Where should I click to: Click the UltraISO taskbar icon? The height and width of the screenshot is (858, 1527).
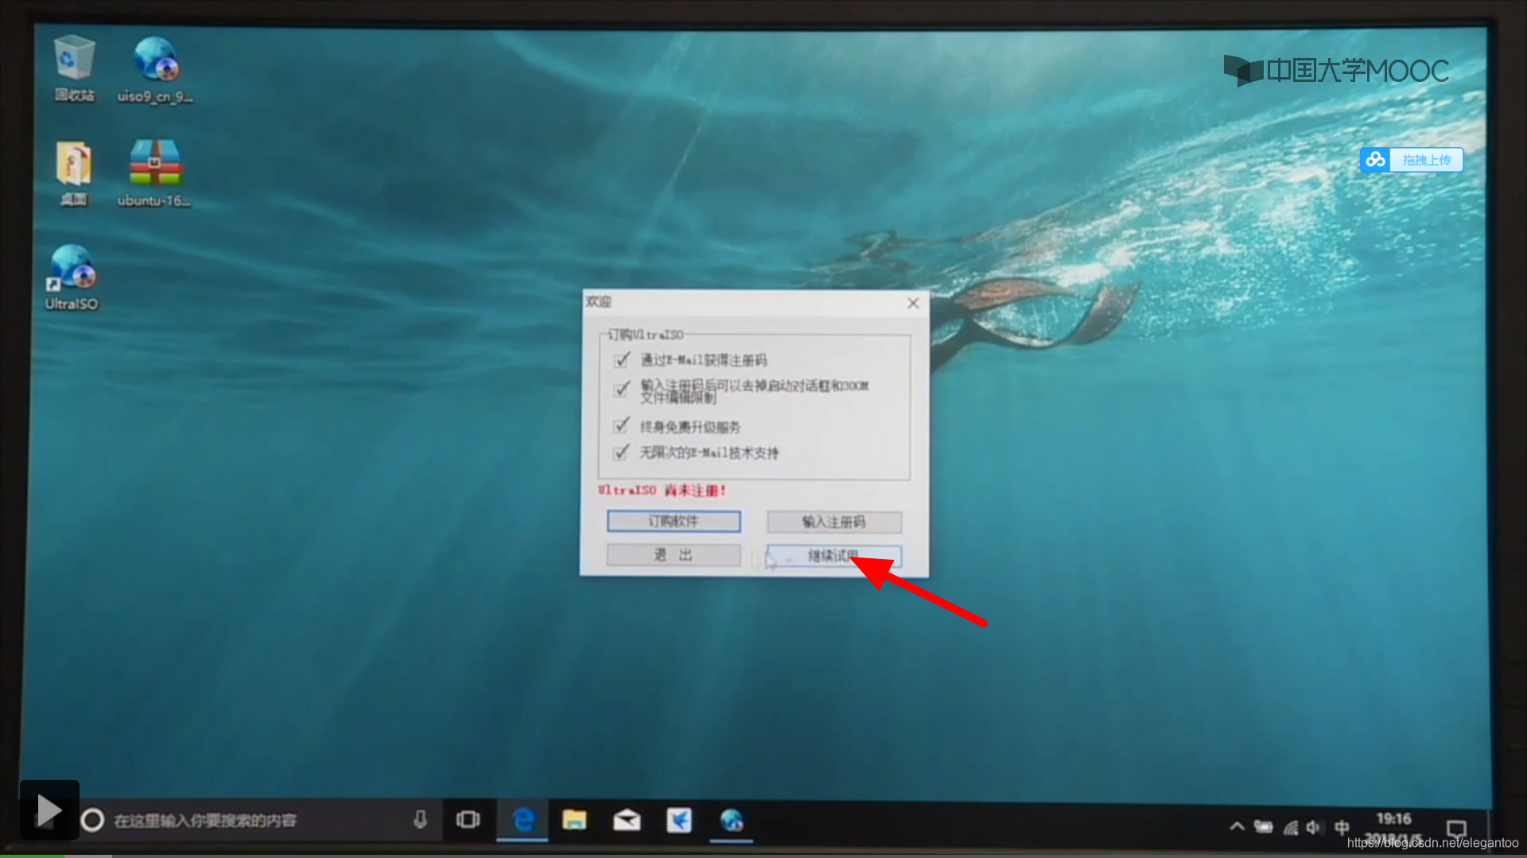click(731, 819)
